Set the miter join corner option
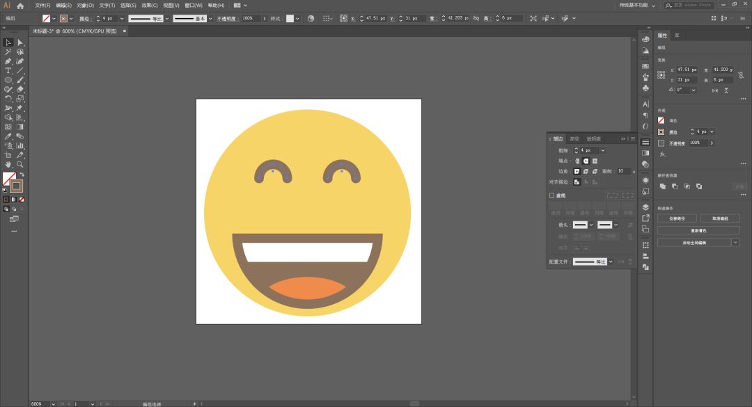Image resolution: width=752 pixels, height=407 pixels. pos(577,171)
